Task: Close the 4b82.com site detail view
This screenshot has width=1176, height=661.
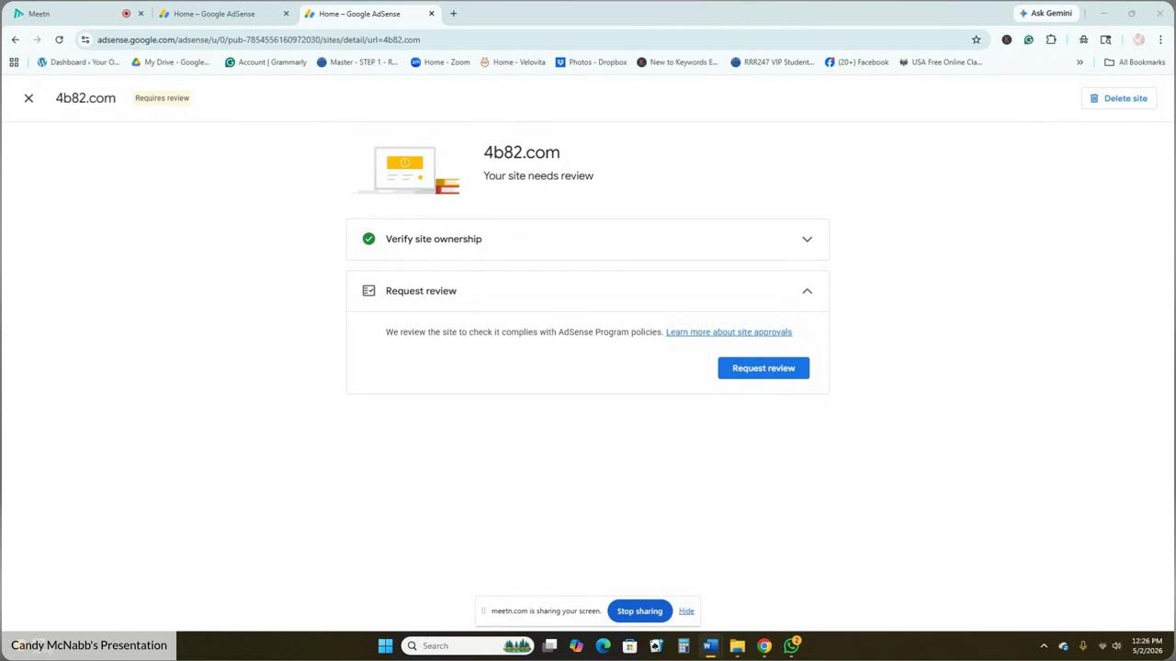Action: pyautogui.click(x=28, y=98)
